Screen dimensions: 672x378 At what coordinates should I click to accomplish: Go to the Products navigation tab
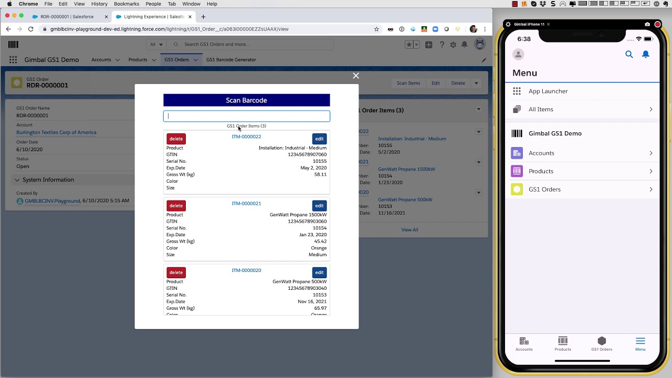pos(138,60)
